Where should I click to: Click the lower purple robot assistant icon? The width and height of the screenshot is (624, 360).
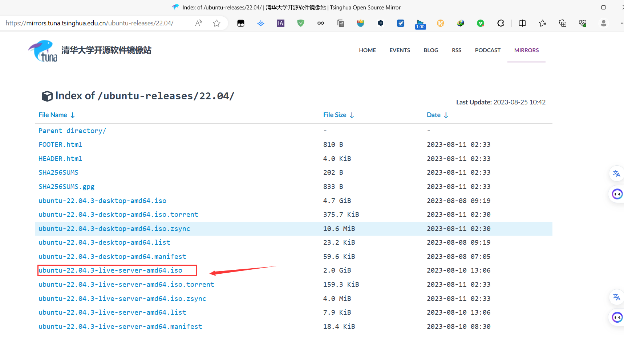click(x=617, y=318)
